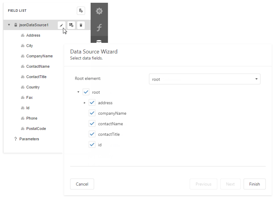The image size is (275, 198).
Task: Click the address label in wizard tree
Action: (105, 103)
